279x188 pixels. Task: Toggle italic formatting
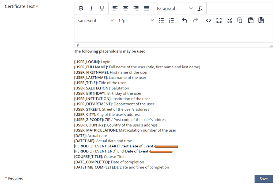tap(91, 8)
